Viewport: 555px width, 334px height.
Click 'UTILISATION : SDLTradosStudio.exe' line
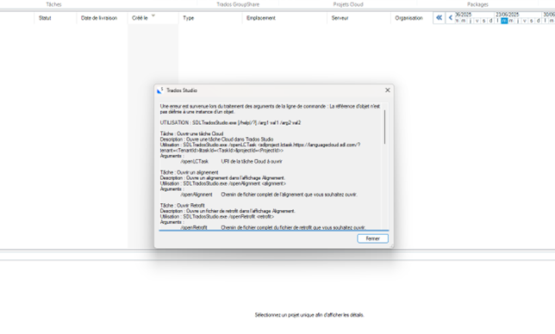coord(230,122)
